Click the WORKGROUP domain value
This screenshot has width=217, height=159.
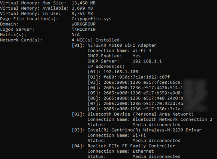(84, 24)
